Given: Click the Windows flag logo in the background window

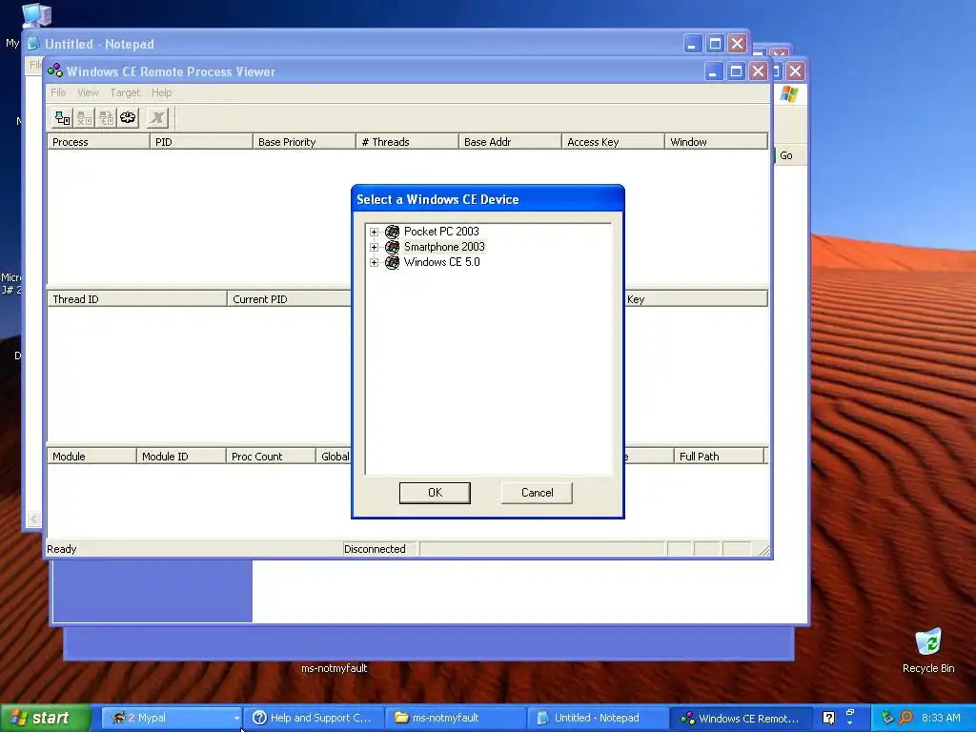Looking at the screenshot, I should tap(789, 94).
